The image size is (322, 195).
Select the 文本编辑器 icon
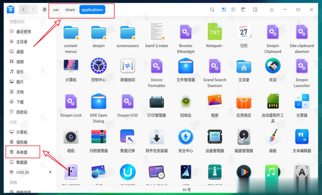[x=302, y=137]
